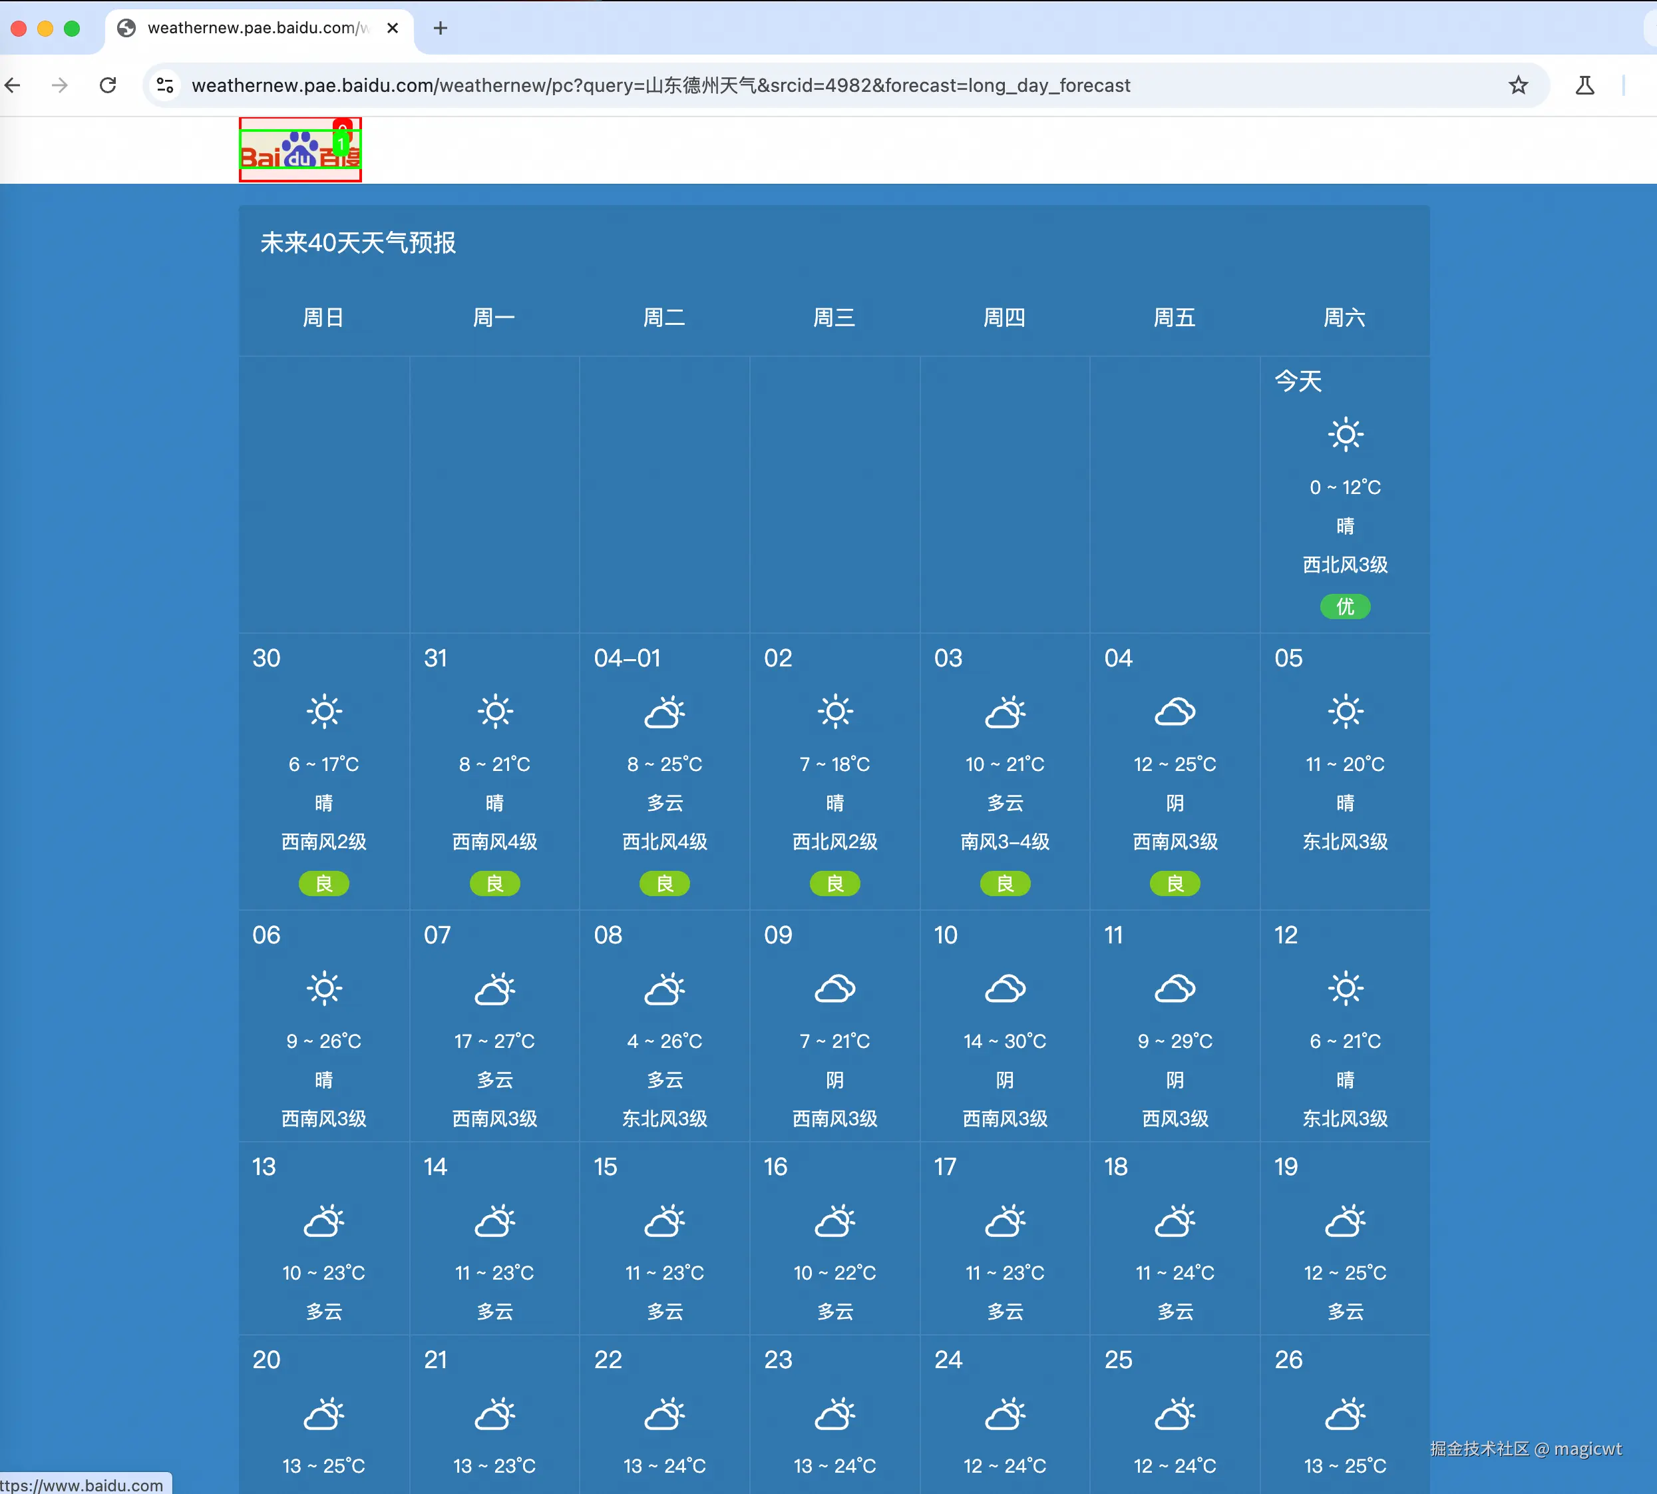Click the 良 badge under March 31
The height and width of the screenshot is (1494, 1657).
click(494, 883)
